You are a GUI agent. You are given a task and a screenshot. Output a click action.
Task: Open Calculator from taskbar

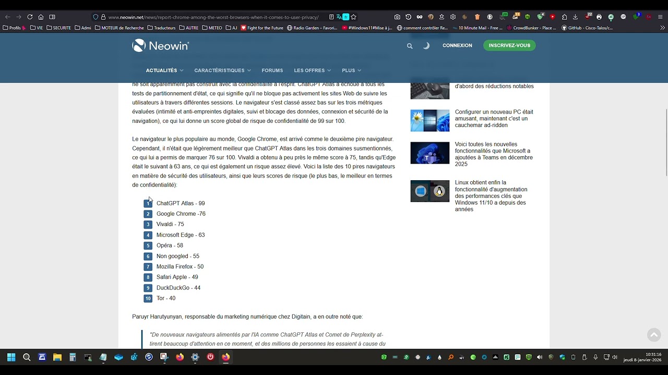coord(73,357)
